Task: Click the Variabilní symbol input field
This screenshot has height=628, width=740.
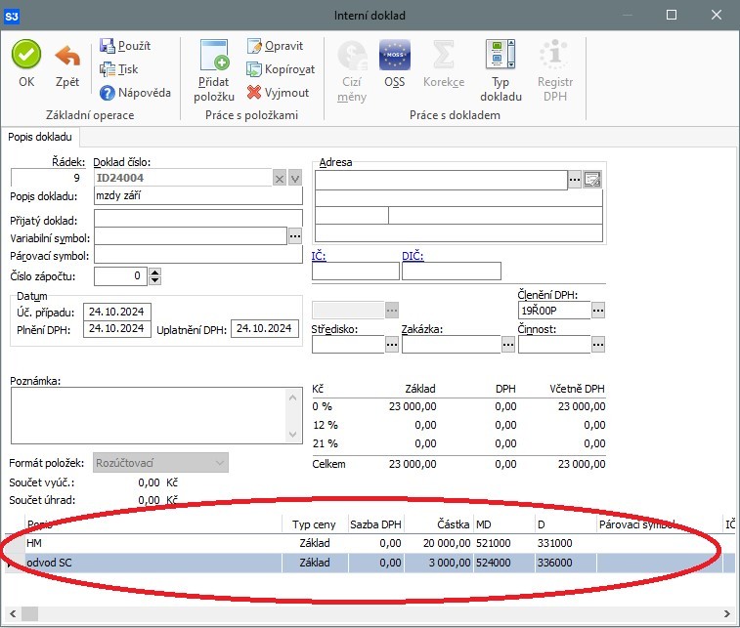Action: pyautogui.click(x=191, y=235)
